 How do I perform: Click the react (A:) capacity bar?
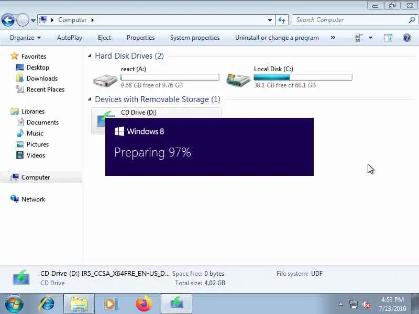tap(170, 77)
